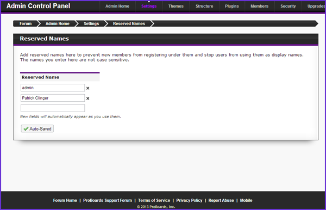Screen dimensions: 326x210
Task: Click the Admin Control Panel title
Action: (x=38, y=6)
